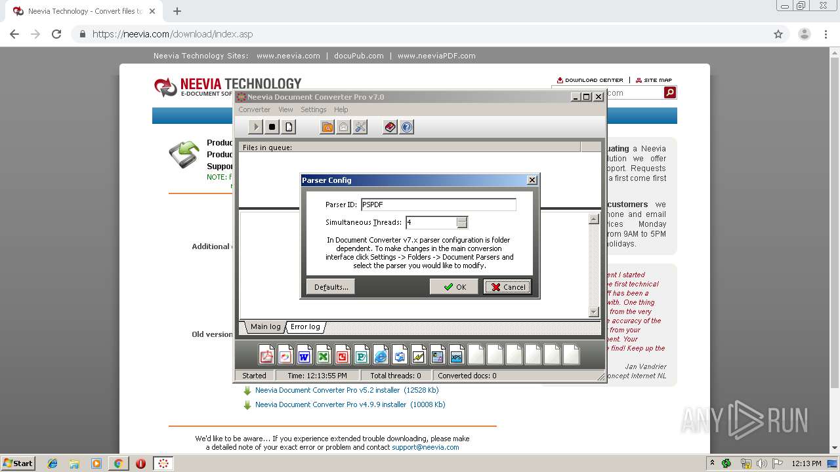Open the Settings menu
This screenshot has width=840, height=472.
313,109
